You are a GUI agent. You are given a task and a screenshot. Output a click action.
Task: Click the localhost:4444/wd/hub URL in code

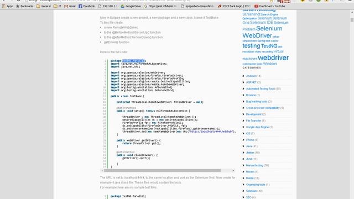coord(211,132)
